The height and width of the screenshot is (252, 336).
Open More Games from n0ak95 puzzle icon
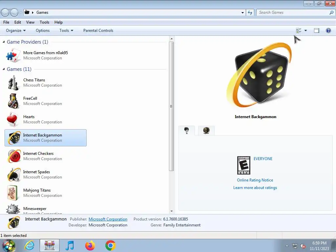pyautogui.click(x=13, y=55)
